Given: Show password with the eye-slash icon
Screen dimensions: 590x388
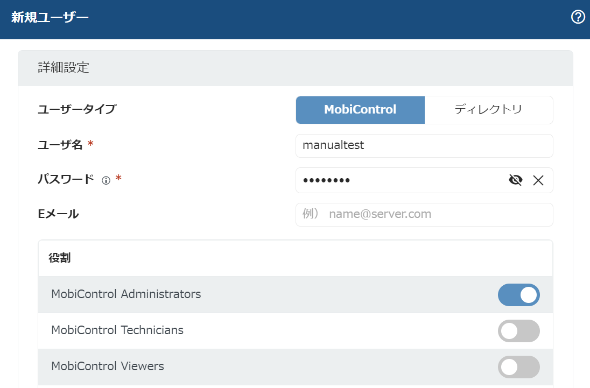Looking at the screenshot, I should tap(516, 180).
